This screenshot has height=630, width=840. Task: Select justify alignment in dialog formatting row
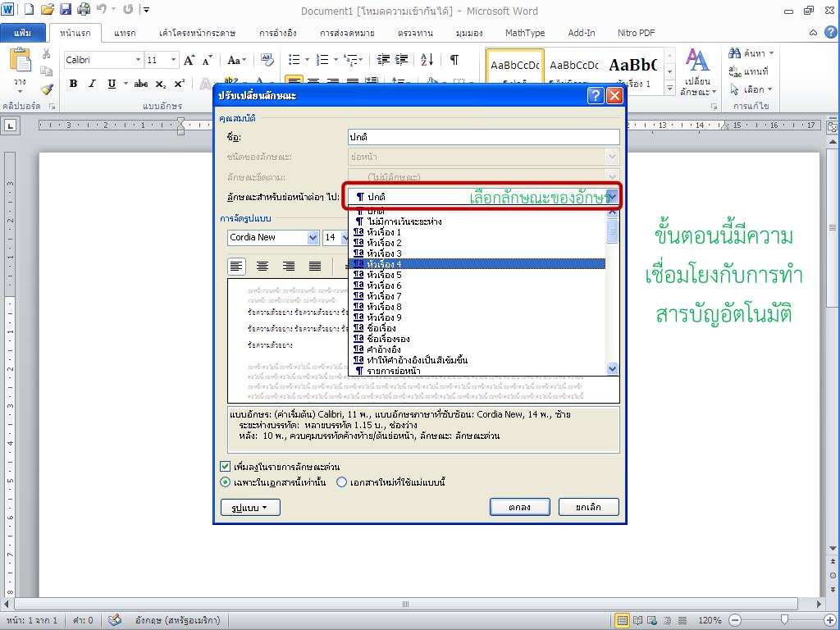tap(315, 267)
